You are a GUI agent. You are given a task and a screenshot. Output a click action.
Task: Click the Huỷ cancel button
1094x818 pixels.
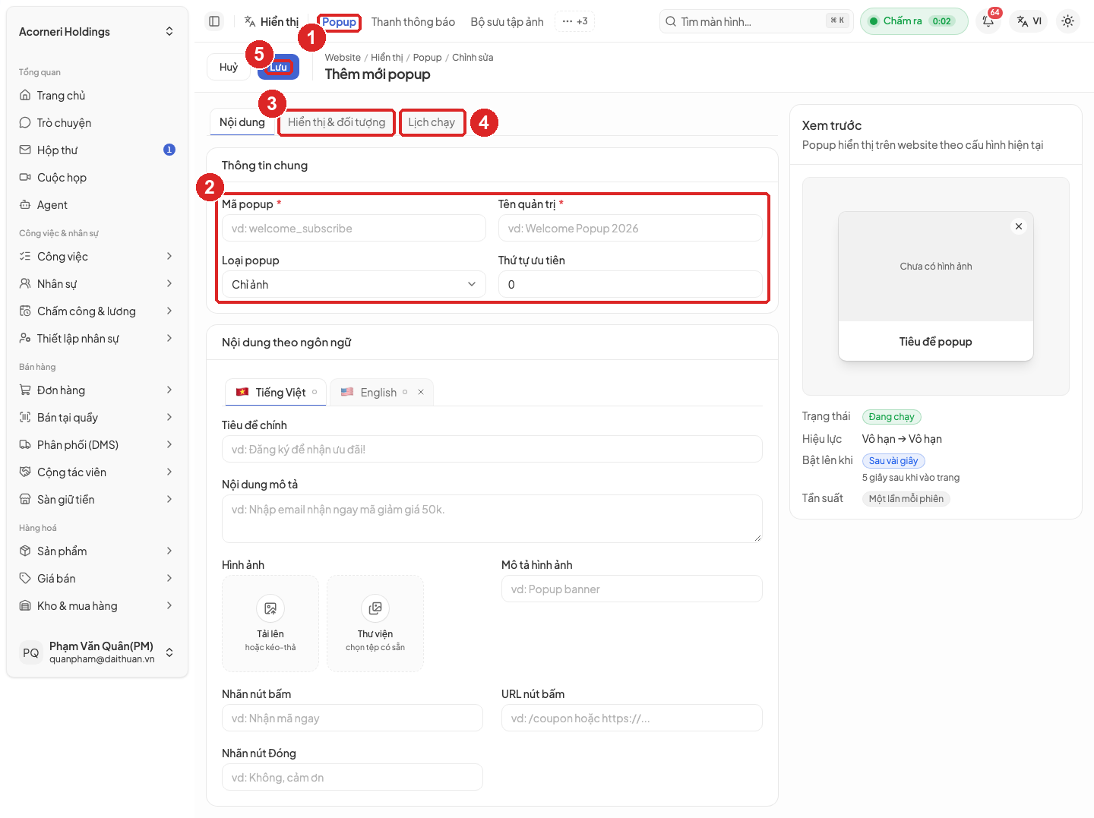pos(229,67)
